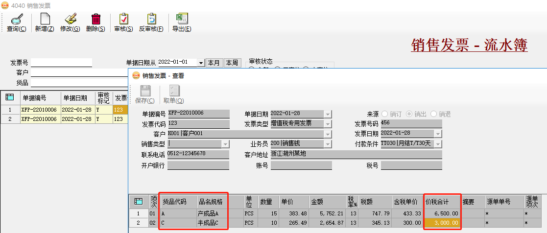Click the 反审核 (Un-audit) icon

point(151,19)
